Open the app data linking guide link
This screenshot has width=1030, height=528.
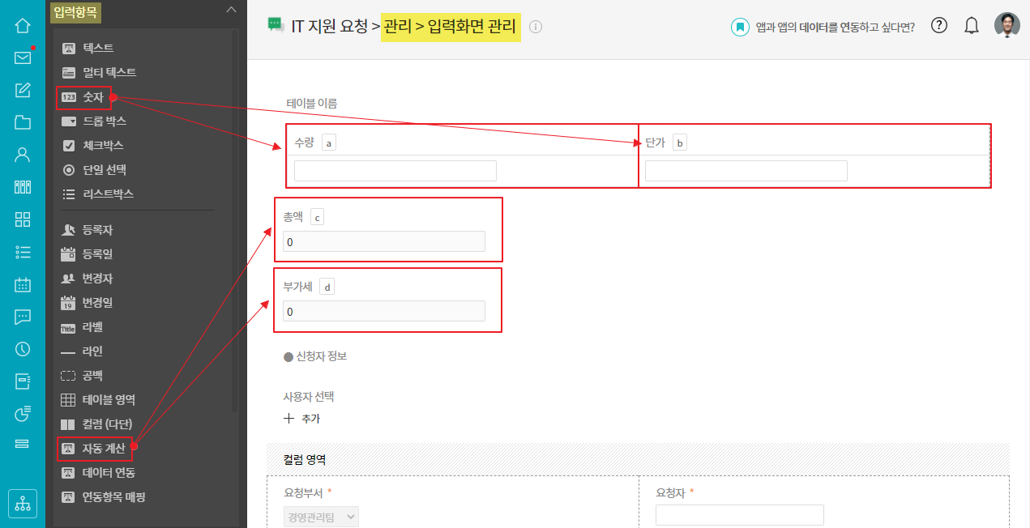coord(824,27)
